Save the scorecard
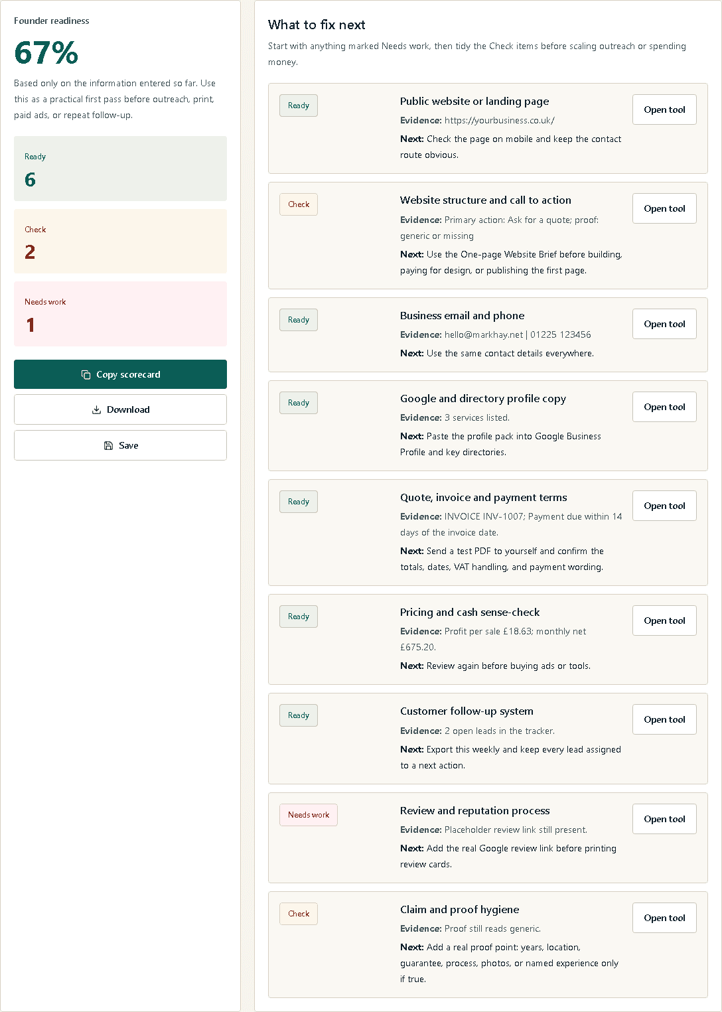Viewport: 722px width, 1012px height. click(x=120, y=445)
